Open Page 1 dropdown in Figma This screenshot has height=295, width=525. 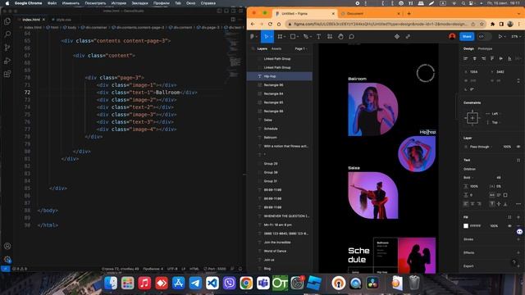point(301,49)
